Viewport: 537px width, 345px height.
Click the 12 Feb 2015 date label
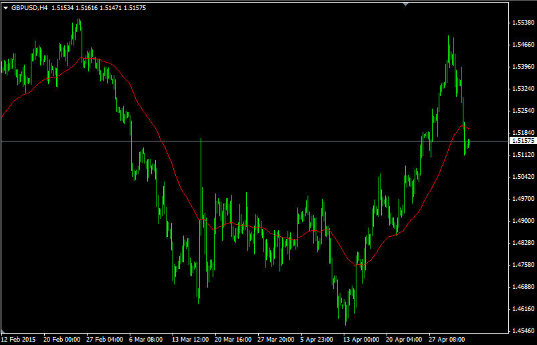click(x=19, y=340)
